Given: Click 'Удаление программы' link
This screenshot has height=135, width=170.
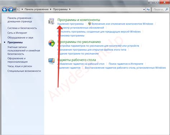Looking at the screenshot, I should (71, 24).
